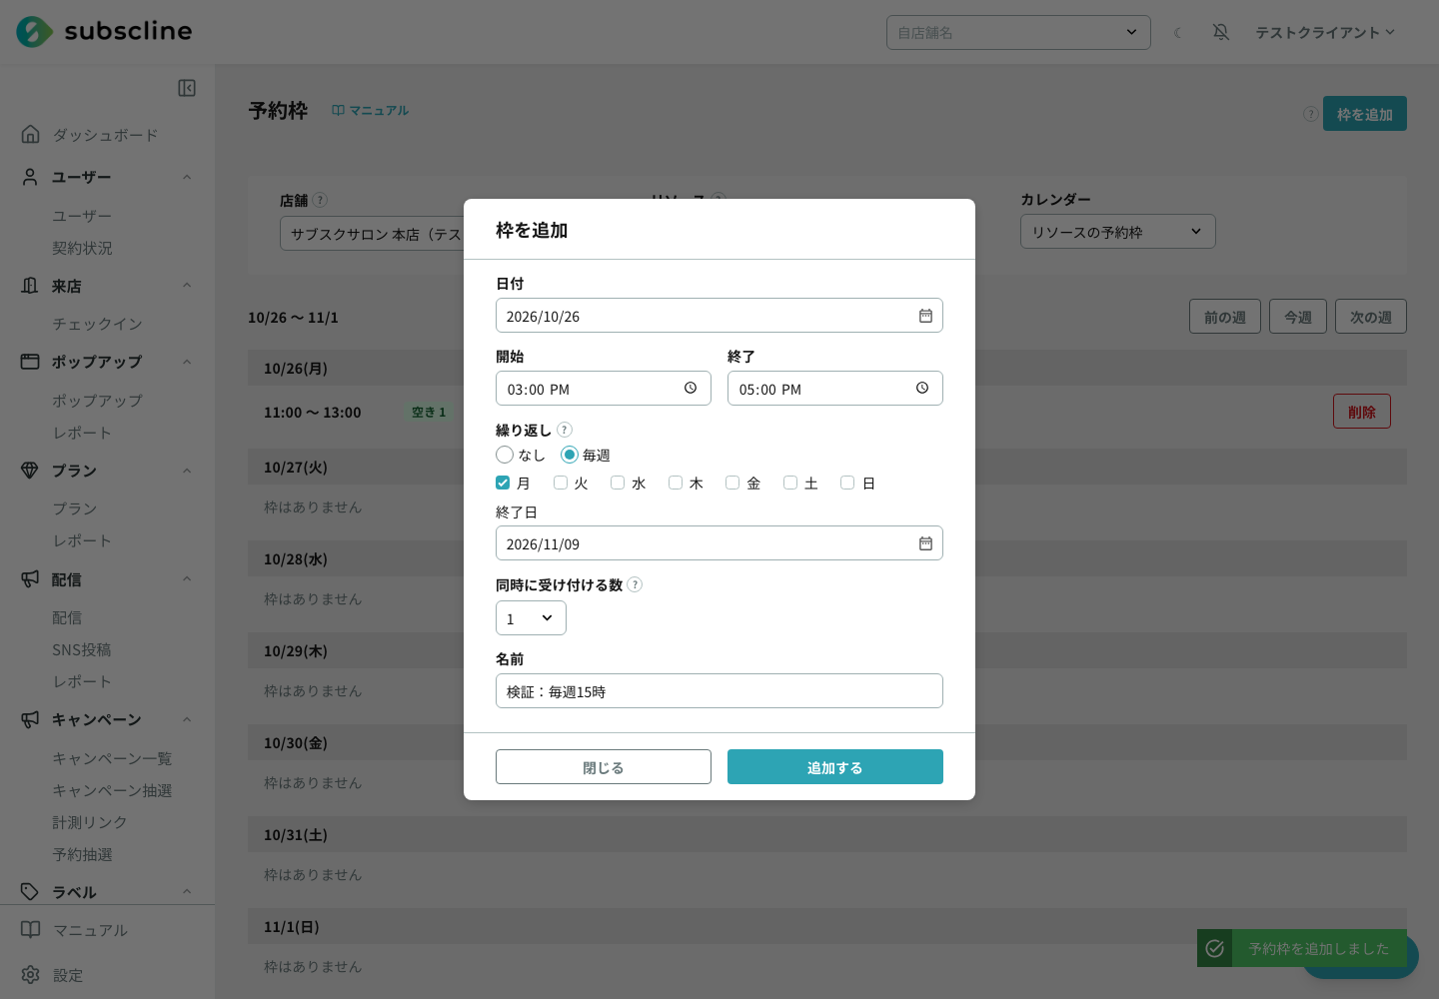This screenshot has height=999, width=1439.
Task: Check the 木 weekday checkbox
Action: pos(676,483)
